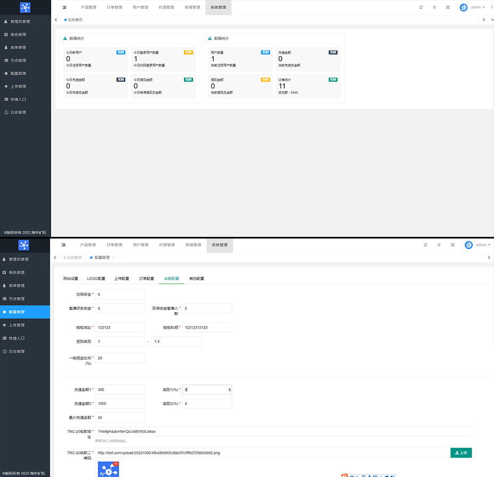Click blue 今日新用户 badge on dashboard
The image size is (494, 477).
pos(121,52)
